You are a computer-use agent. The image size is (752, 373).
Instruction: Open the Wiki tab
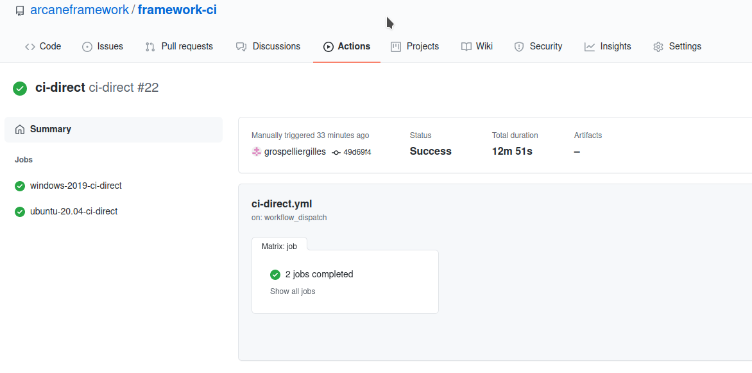click(477, 47)
